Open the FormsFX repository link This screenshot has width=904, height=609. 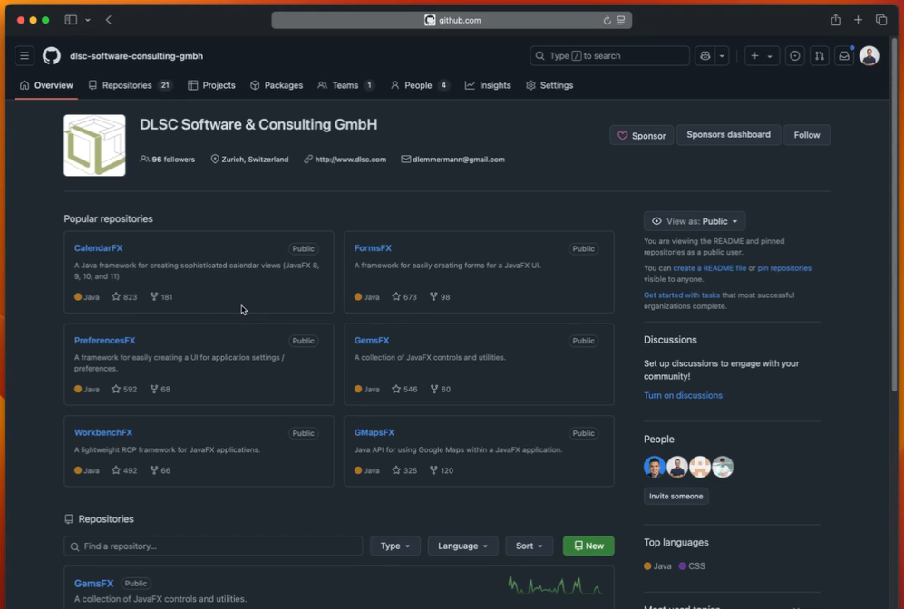(x=373, y=248)
